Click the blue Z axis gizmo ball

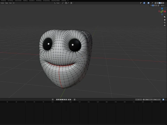coord(162,9)
